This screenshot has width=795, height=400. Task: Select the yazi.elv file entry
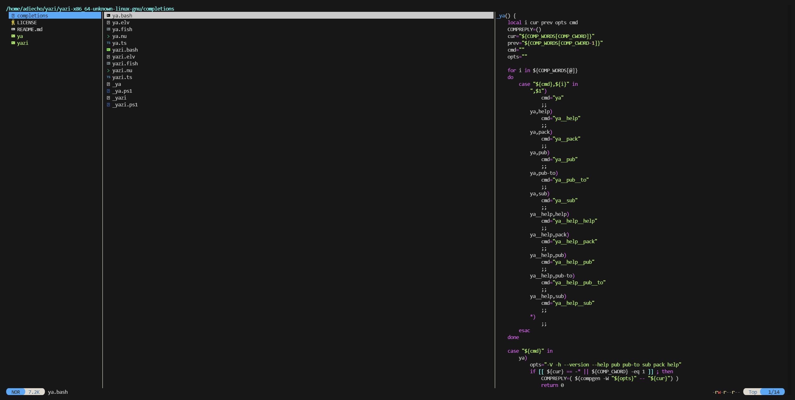click(x=124, y=57)
